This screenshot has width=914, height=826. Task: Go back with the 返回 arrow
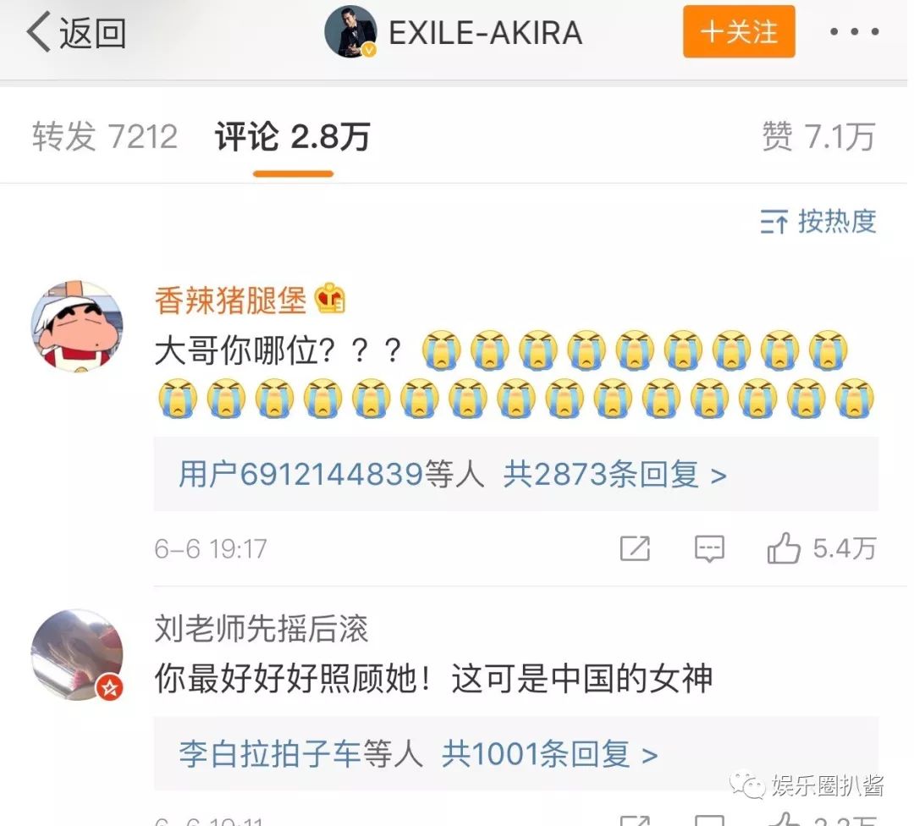[x=76, y=33]
